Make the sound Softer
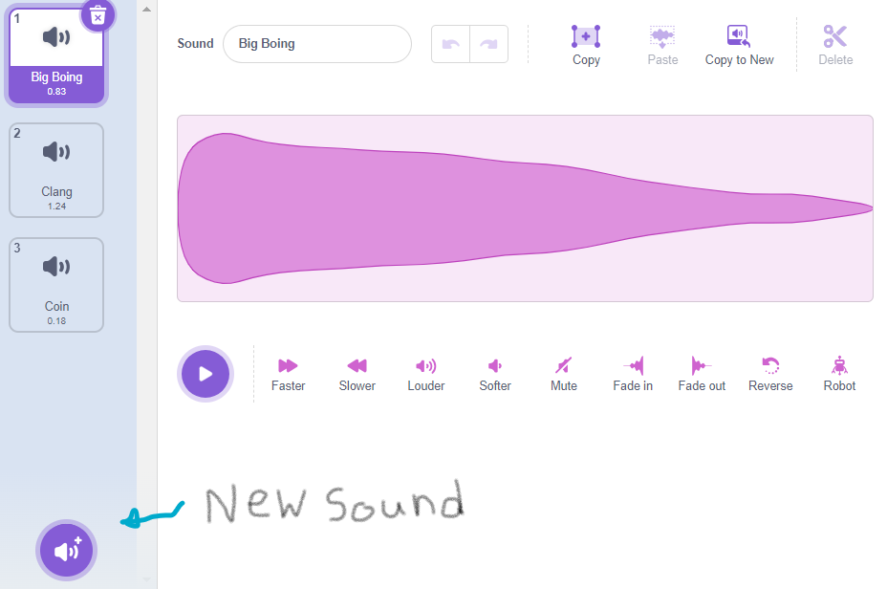 click(x=494, y=373)
